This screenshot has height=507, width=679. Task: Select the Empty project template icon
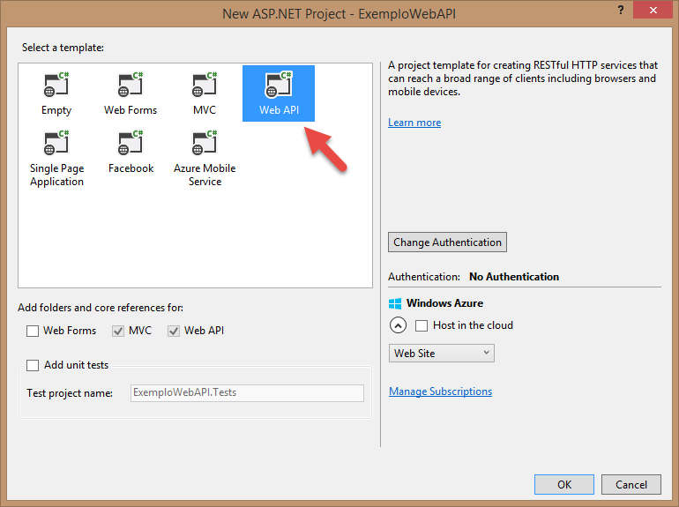click(x=56, y=85)
